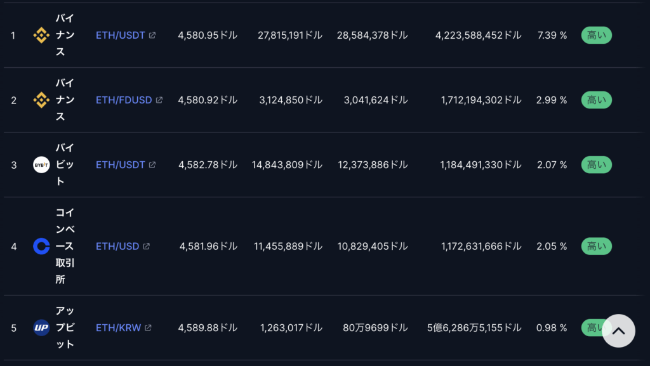Click the Binance logo in row 1
This screenshot has width=650, height=366.
(x=41, y=35)
